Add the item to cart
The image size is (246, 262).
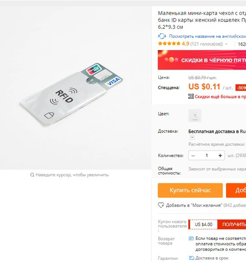[x=236, y=190]
